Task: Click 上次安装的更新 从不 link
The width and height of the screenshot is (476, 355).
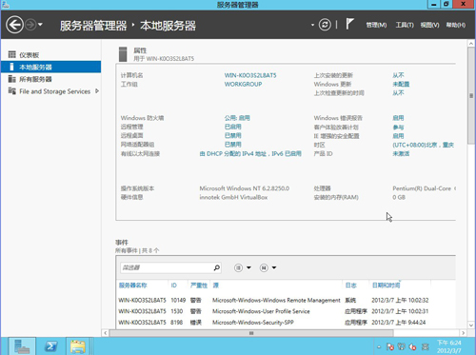Action: pos(398,75)
